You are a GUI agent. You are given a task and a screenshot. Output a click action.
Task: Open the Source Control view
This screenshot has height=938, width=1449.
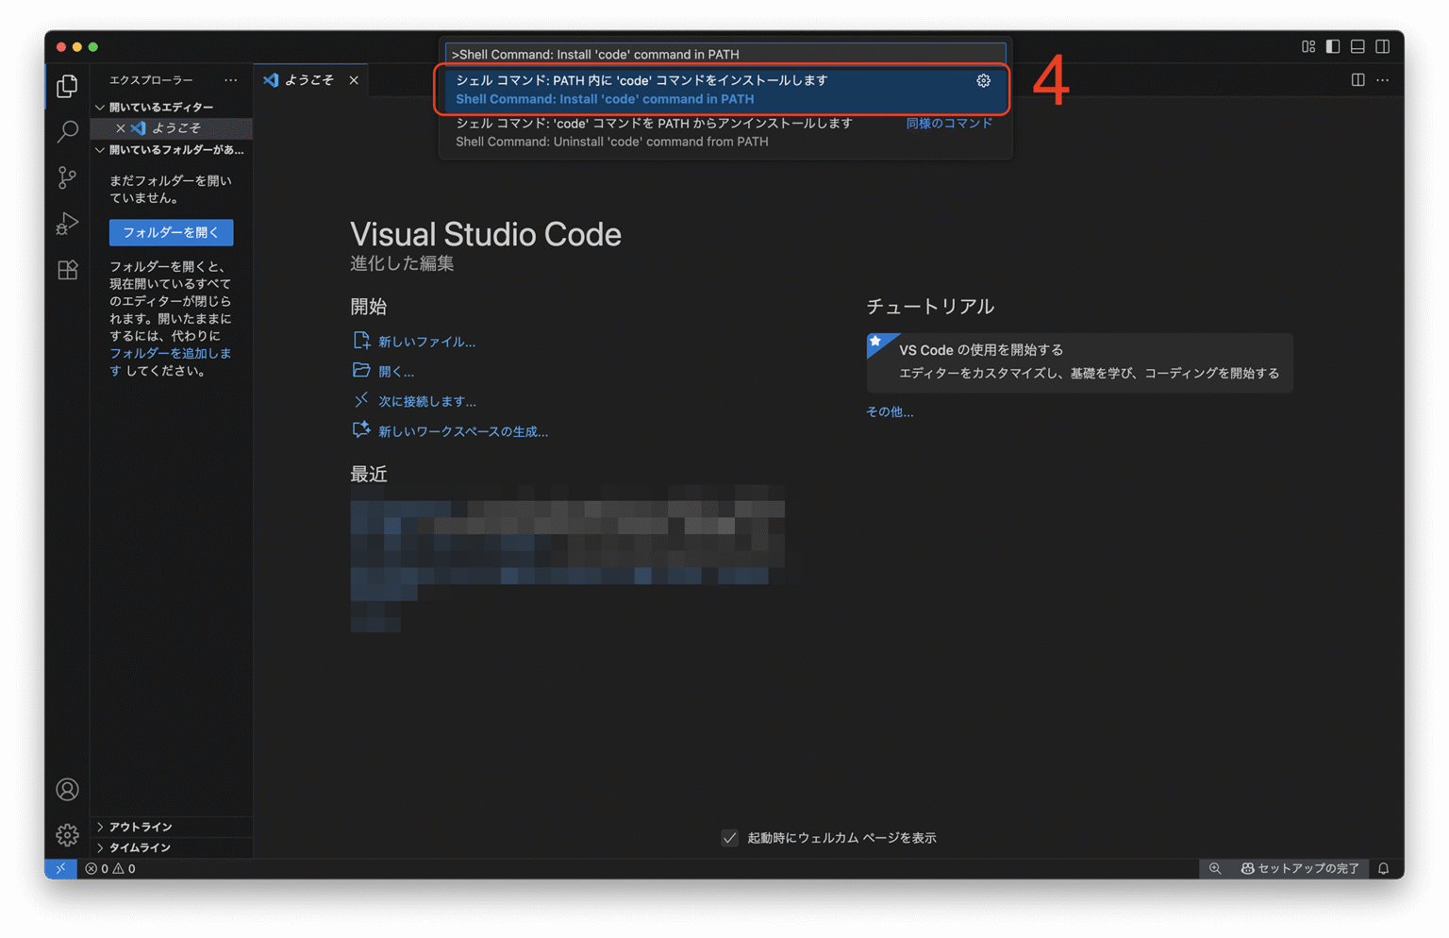(x=66, y=177)
